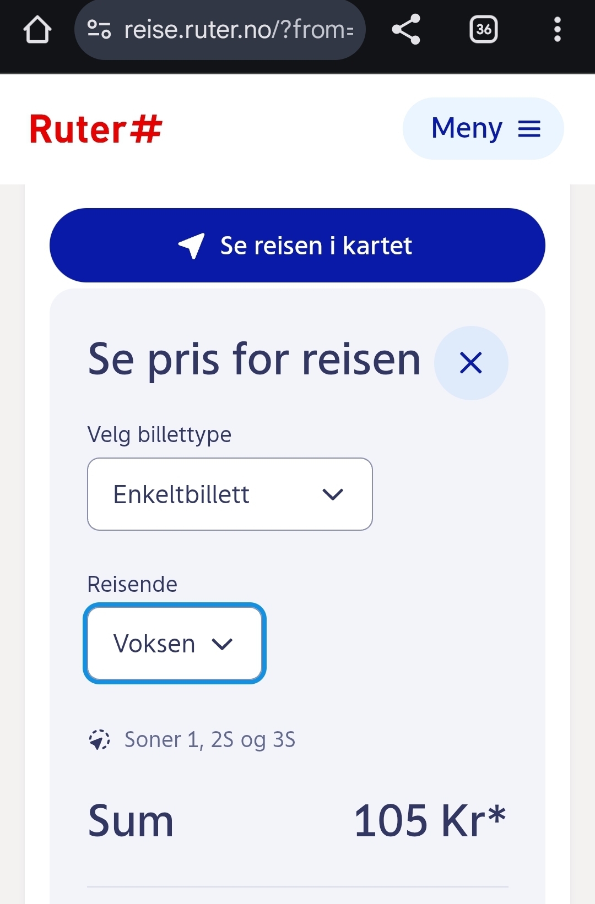Open the browser three-dot overflow menu
This screenshot has height=904, width=595.
(557, 30)
